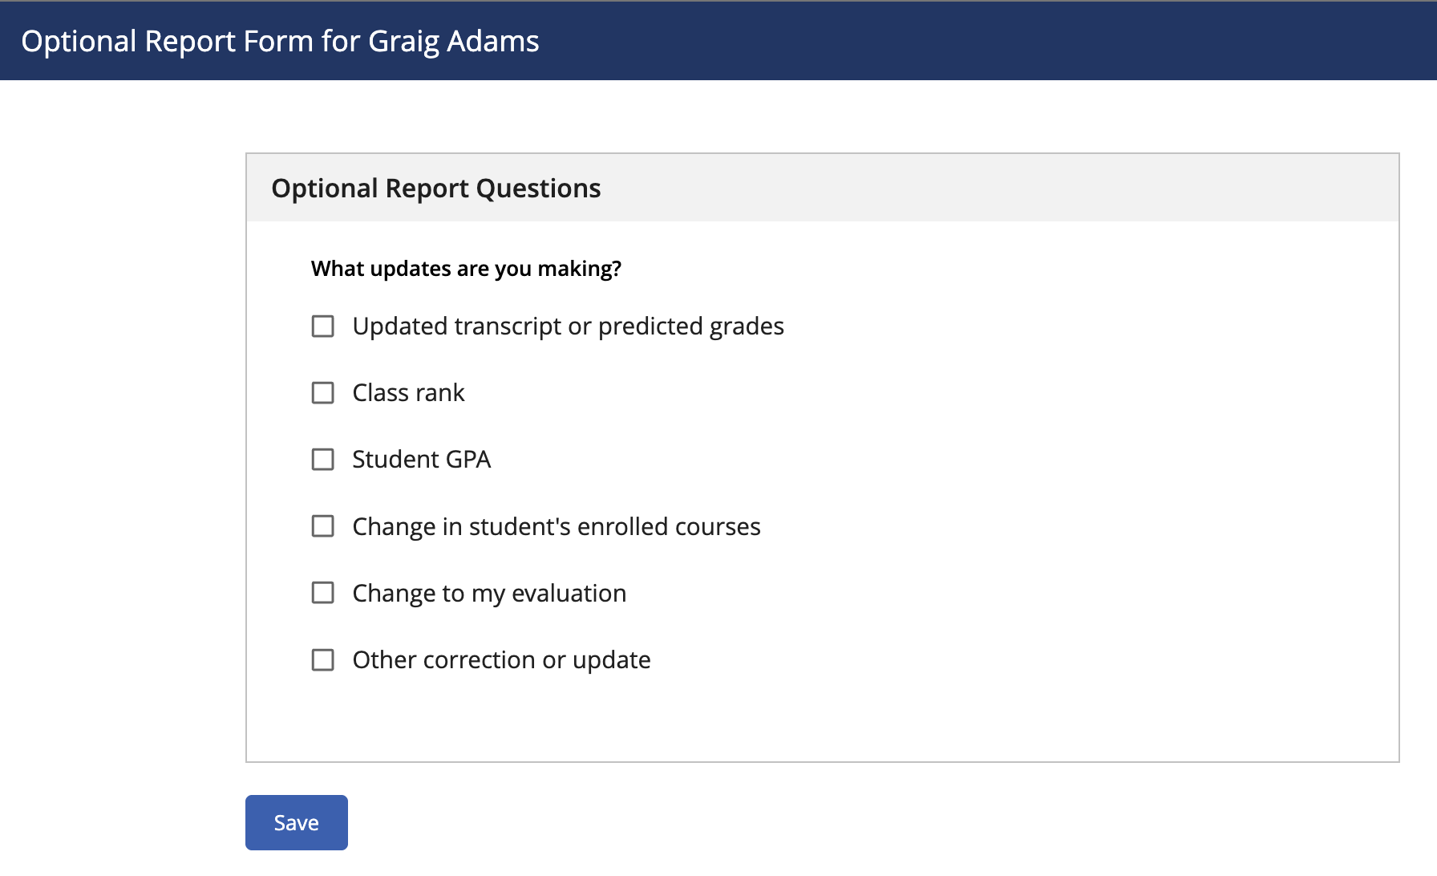The image size is (1437, 876).
Task: Mark the Other correction or update checkbox
Action: 322,660
